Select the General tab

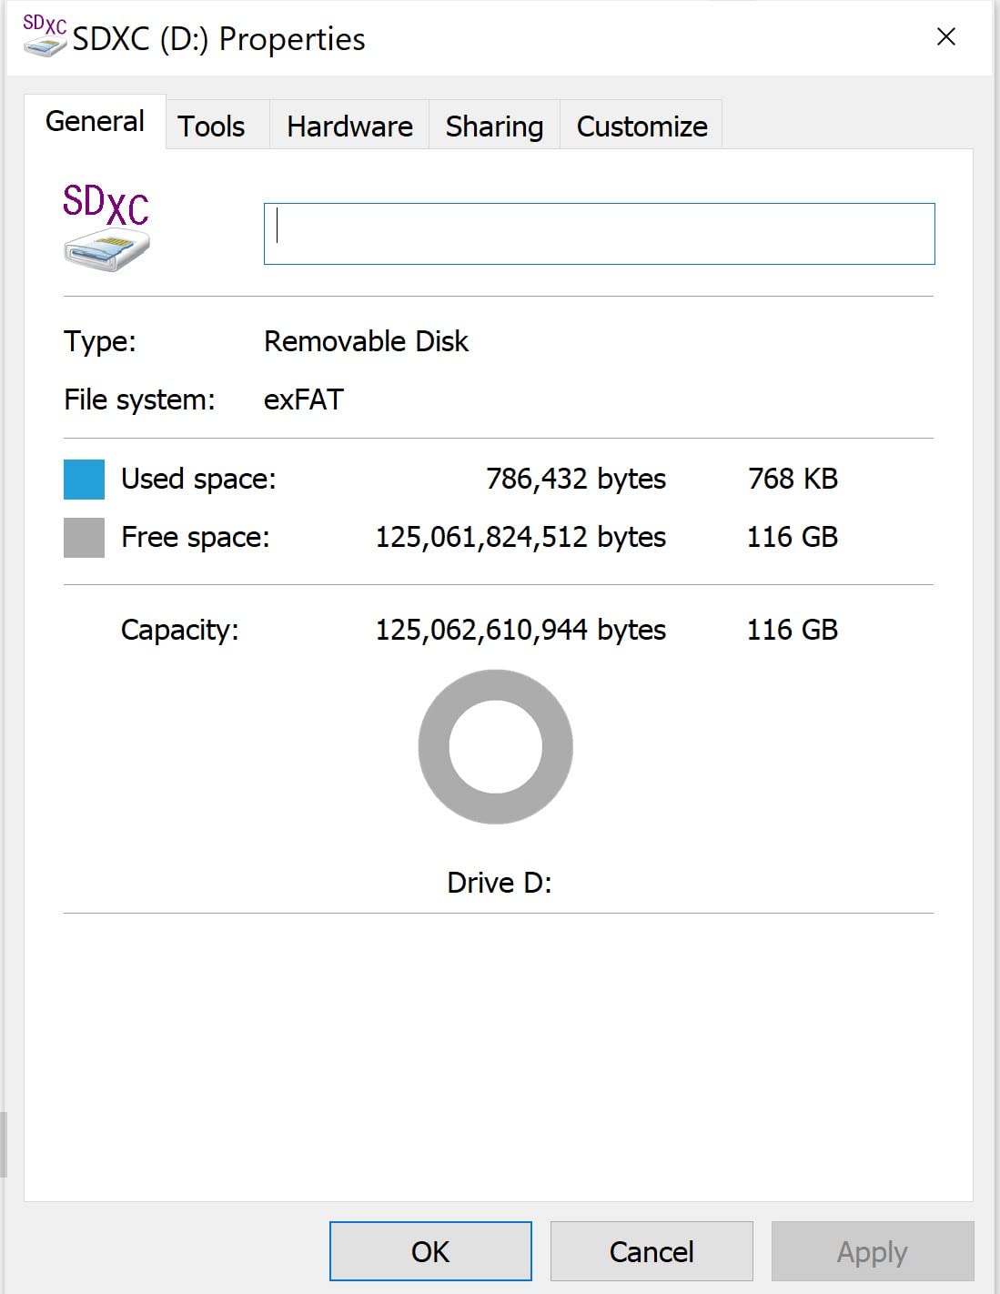[95, 121]
